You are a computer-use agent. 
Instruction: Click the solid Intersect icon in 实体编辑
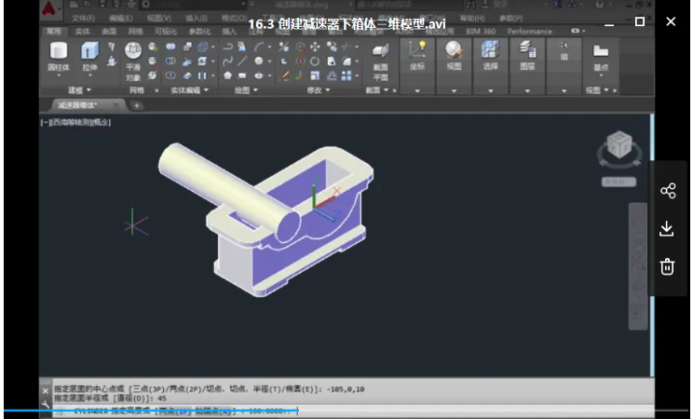click(x=170, y=75)
